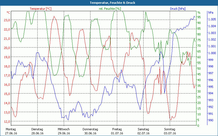218x136 pixels.
Task: Select the 'Samstag 02.07.16' date label
Action: click(143, 131)
